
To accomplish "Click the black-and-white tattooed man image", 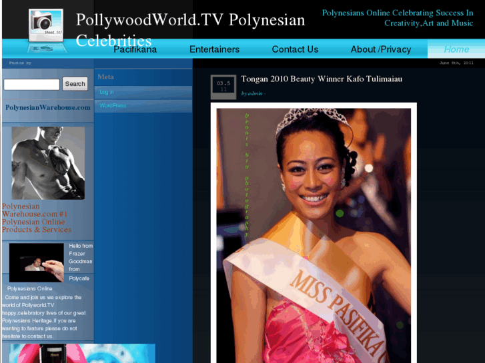I will tap(48, 163).
